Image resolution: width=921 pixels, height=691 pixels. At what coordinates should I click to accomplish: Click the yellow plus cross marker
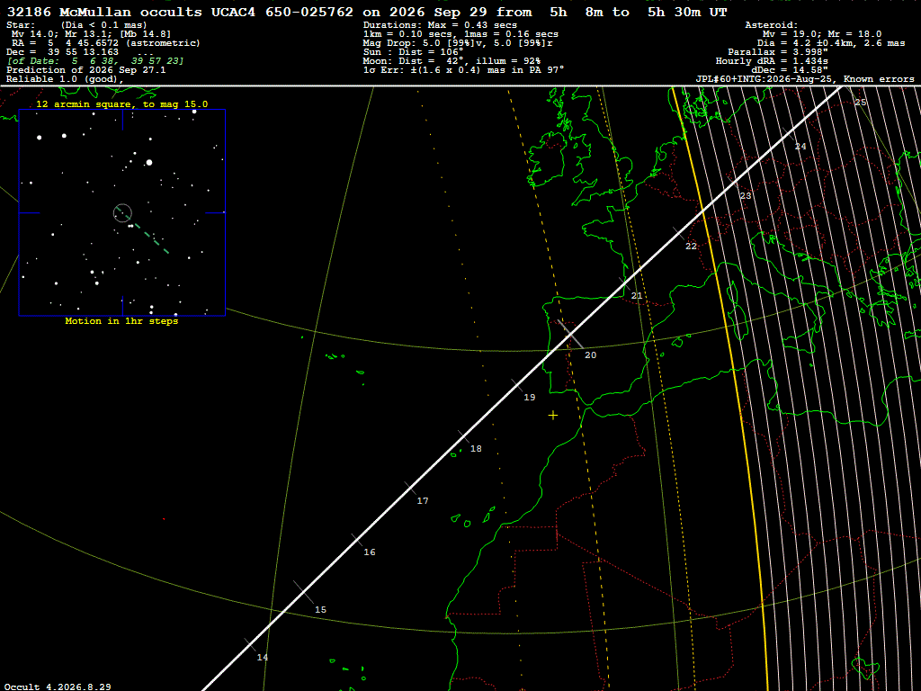coord(553,416)
